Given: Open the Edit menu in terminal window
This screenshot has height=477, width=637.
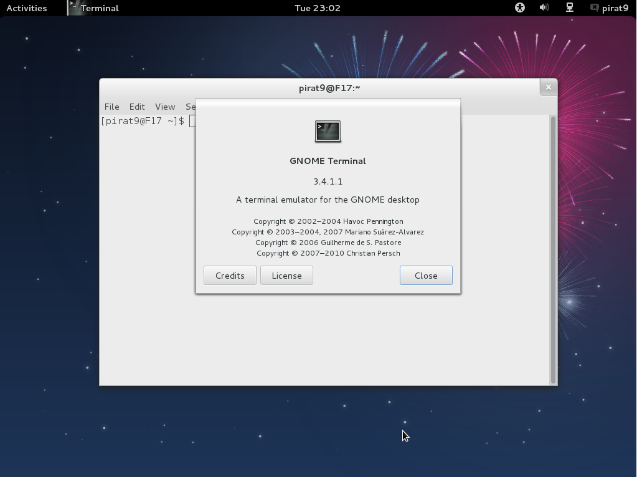Looking at the screenshot, I should tap(137, 107).
